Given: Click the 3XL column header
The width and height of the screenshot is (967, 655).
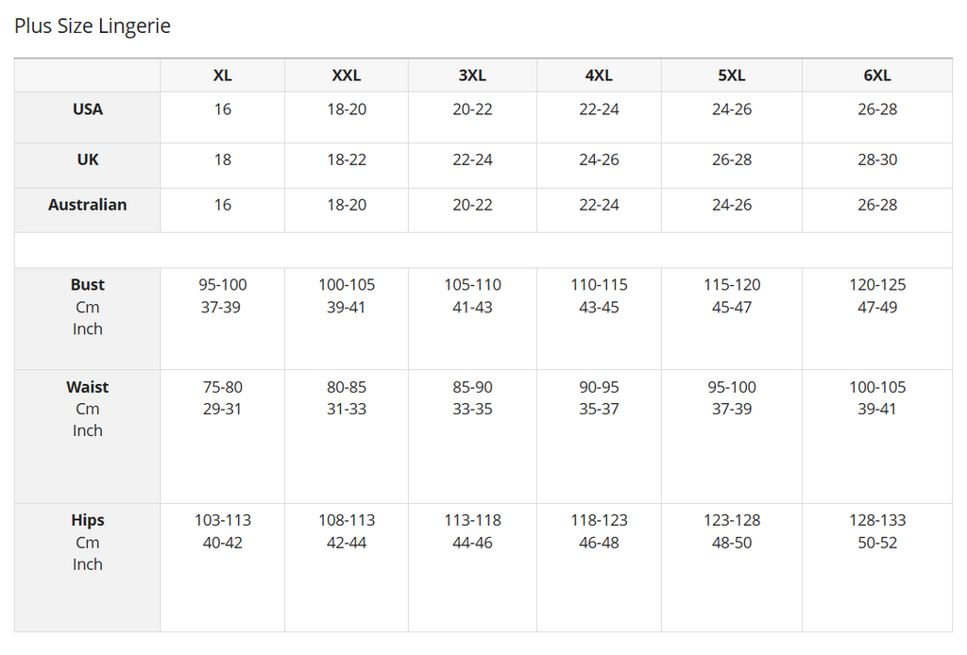Looking at the screenshot, I should 472,76.
